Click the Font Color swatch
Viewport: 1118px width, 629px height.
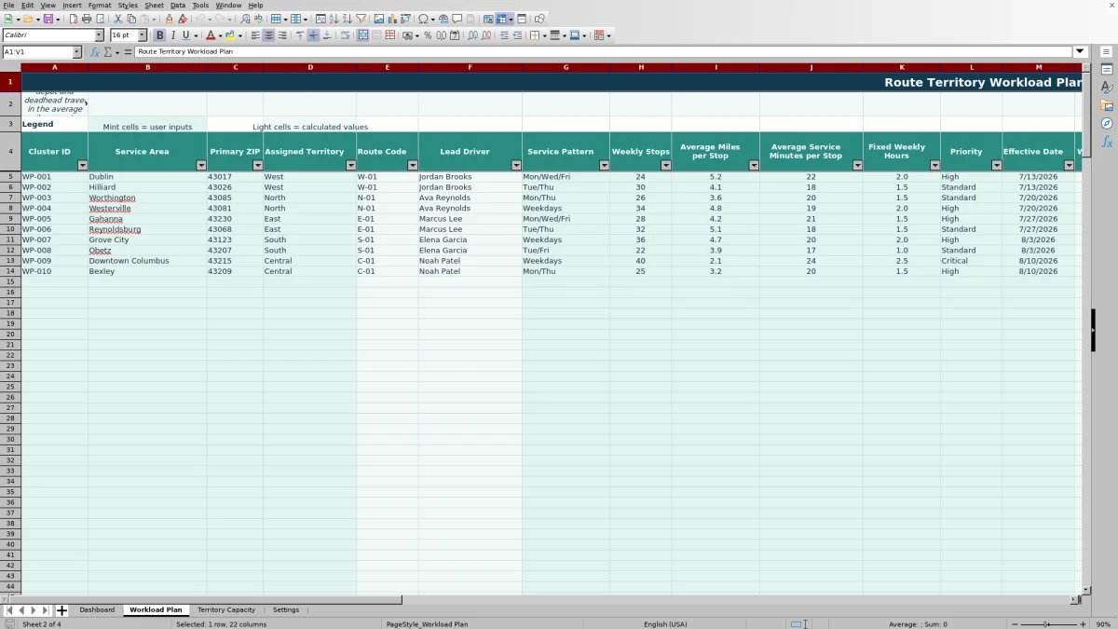click(x=211, y=35)
